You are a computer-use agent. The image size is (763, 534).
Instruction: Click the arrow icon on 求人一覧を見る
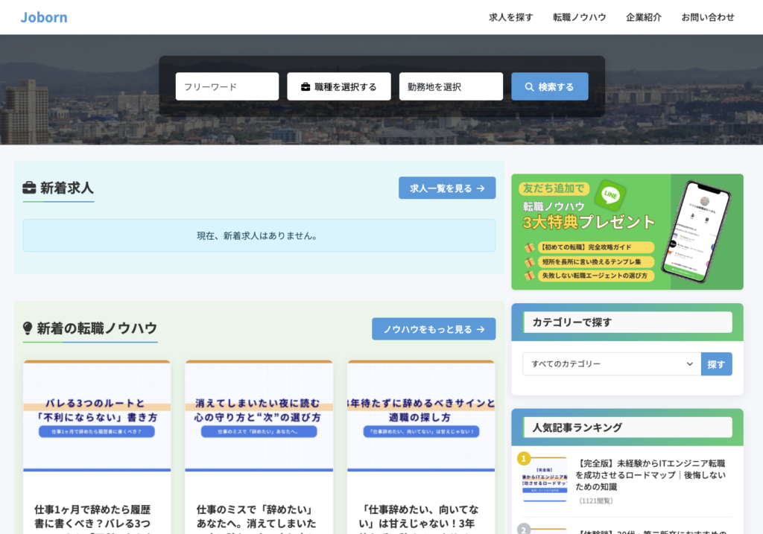[x=481, y=188]
